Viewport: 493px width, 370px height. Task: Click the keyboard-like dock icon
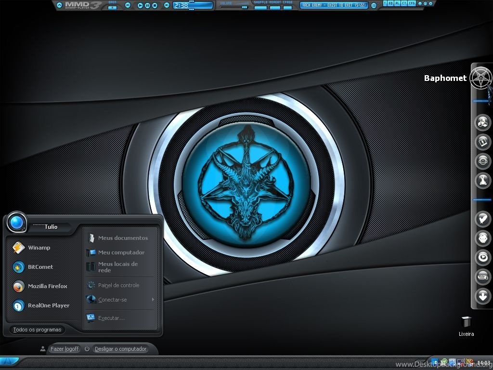tap(482, 277)
